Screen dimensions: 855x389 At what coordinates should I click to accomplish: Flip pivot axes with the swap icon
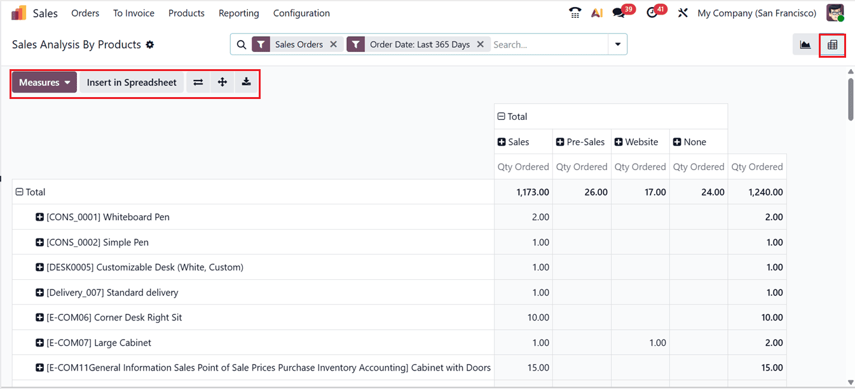198,82
